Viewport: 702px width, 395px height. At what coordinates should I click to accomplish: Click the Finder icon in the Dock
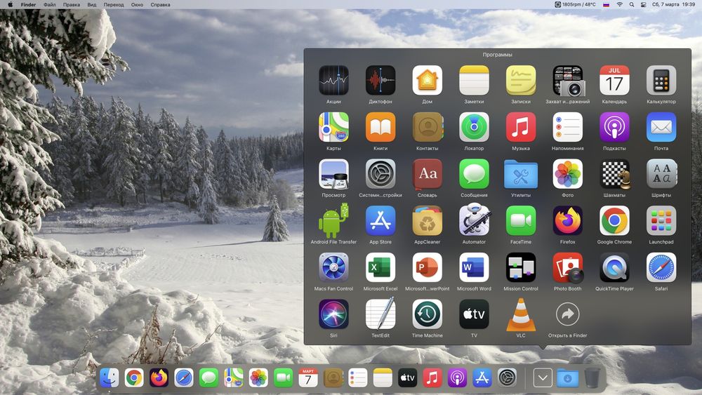coord(110,378)
